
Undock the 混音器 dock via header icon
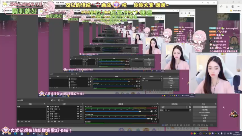[x=158, y=104]
